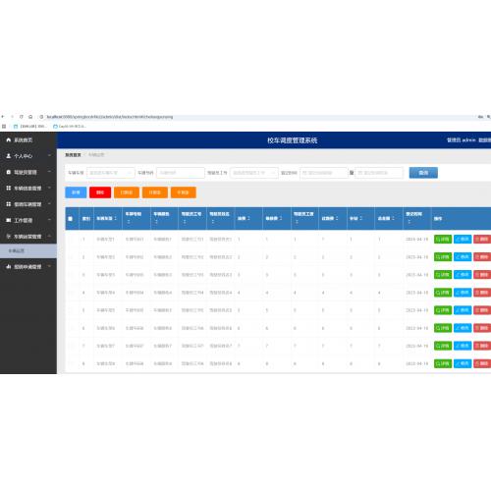
Task: Click the browser home icon
Action: coord(30,117)
